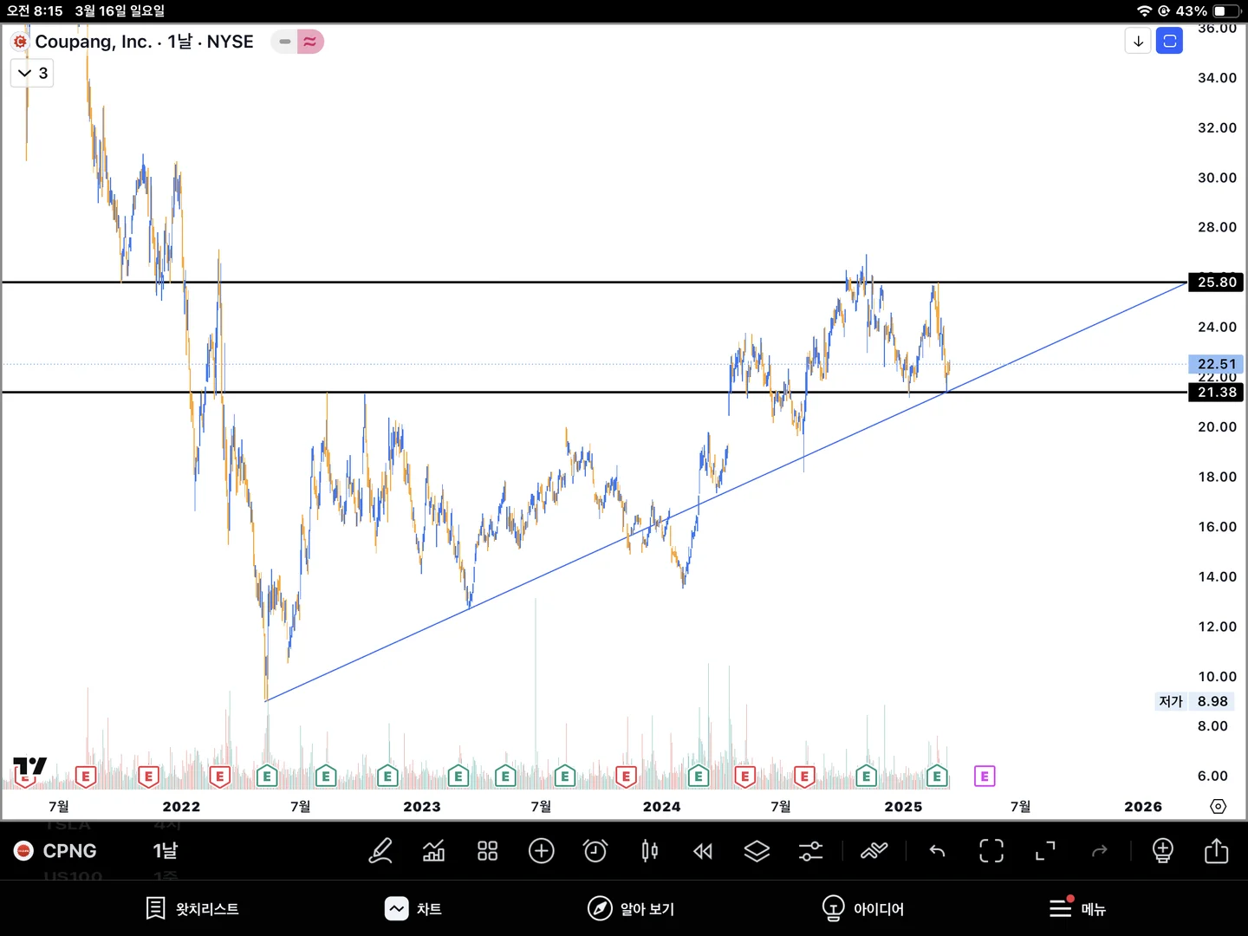The width and height of the screenshot is (1248, 936).
Task: Open the drawing tools pen icon
Action: [380, 851]
